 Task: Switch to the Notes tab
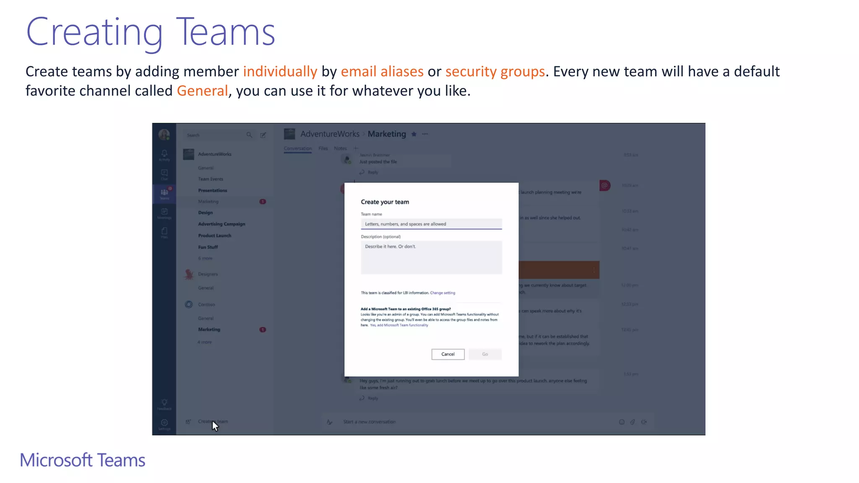click(340, 148)
